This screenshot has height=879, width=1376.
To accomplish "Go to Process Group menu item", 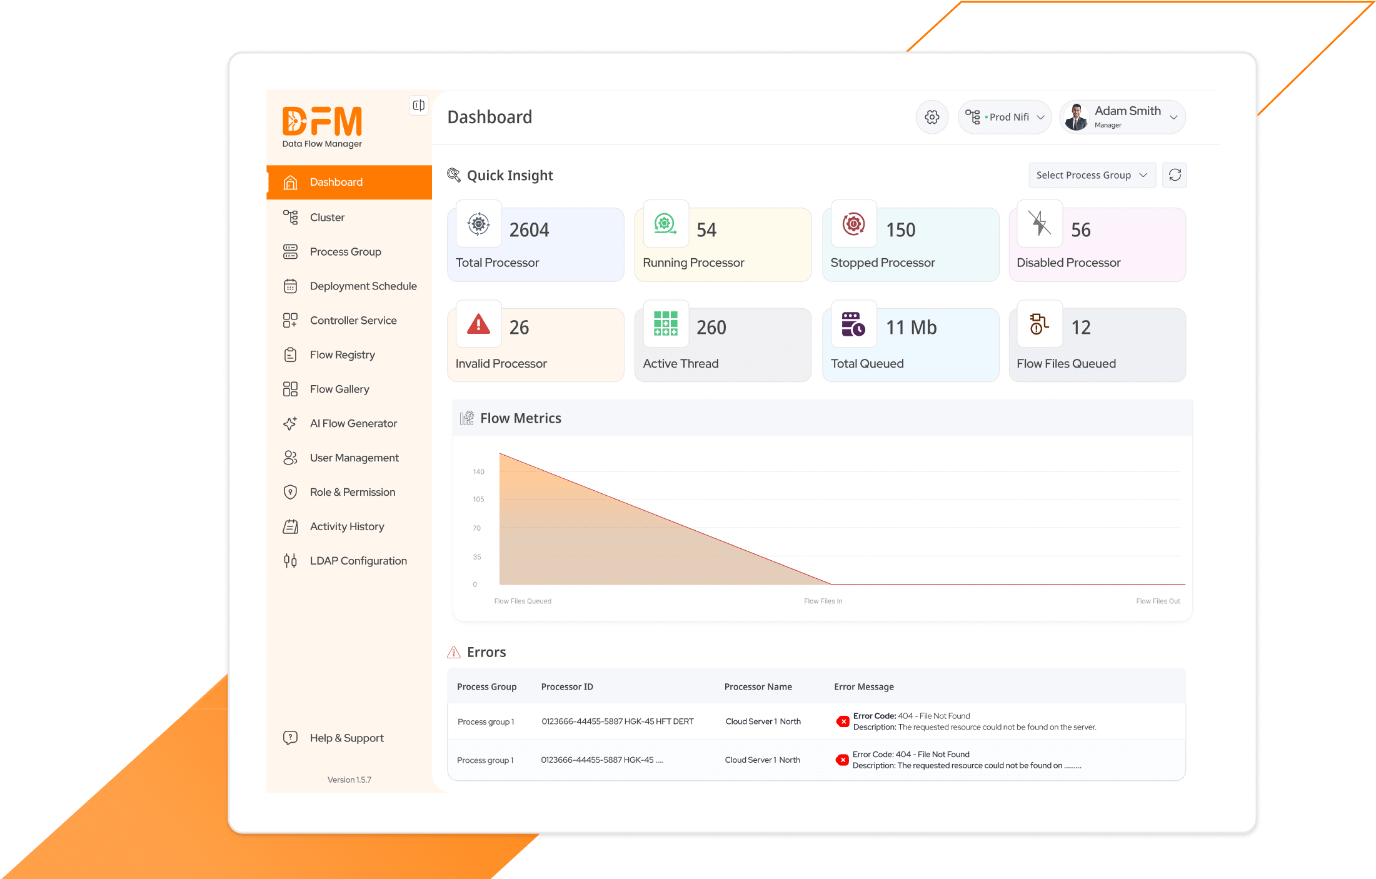I will (345, 251).
